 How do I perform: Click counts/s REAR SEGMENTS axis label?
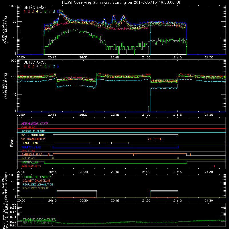[5, 86]
